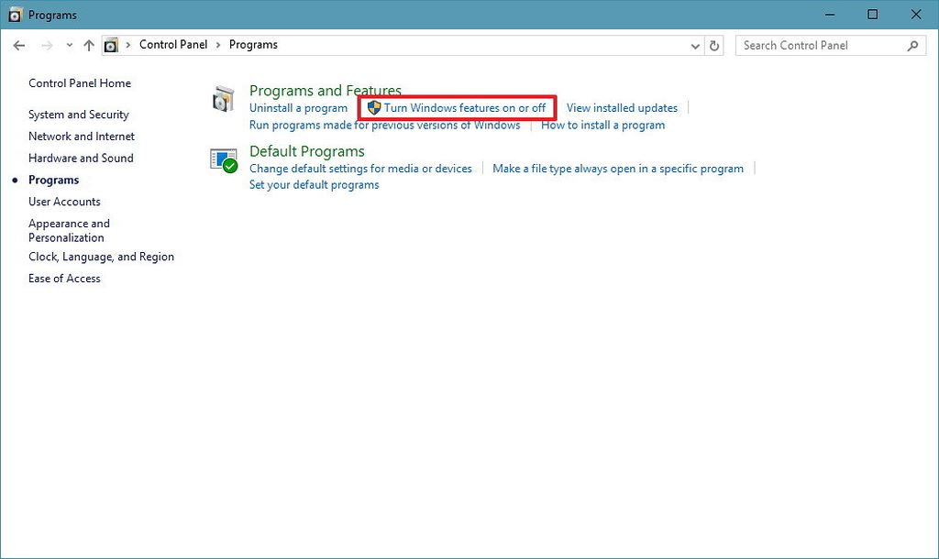
Task: Click the Programs and Features icon
Action: pyautogui.click(x=223, y=97)
